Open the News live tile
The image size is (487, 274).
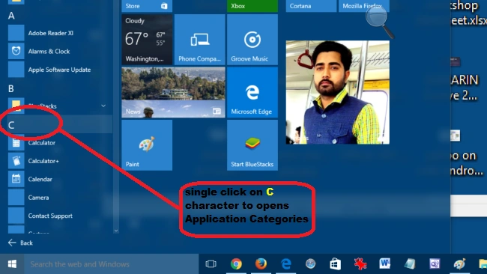(173, 92)
